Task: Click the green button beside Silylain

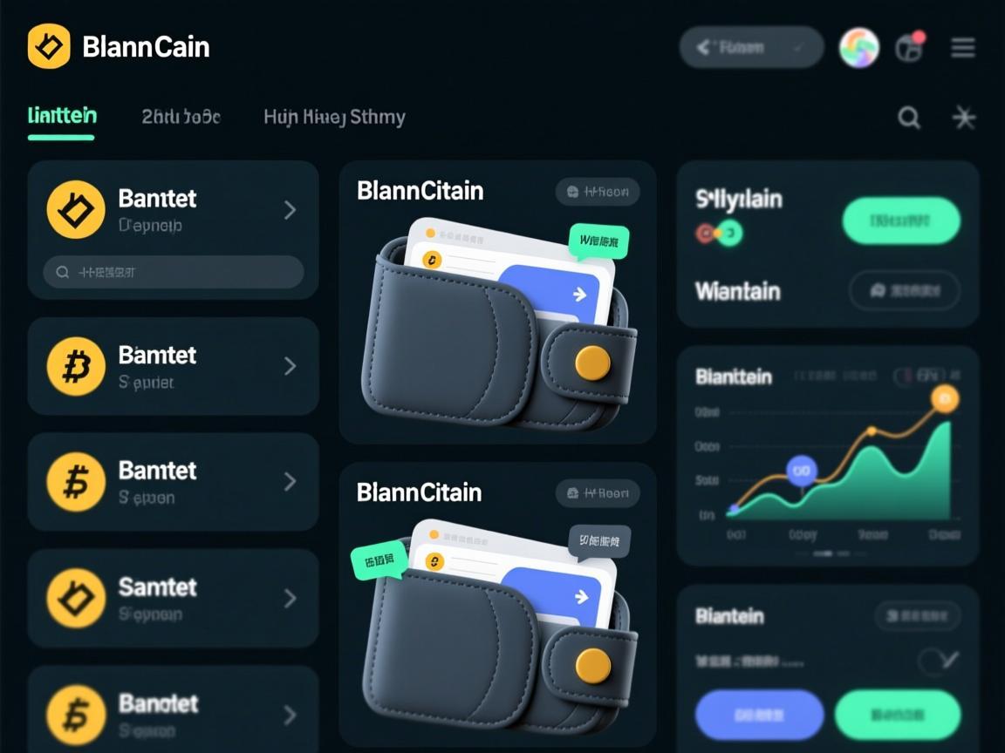Action: pyautogui.click(x=901, y=220)
